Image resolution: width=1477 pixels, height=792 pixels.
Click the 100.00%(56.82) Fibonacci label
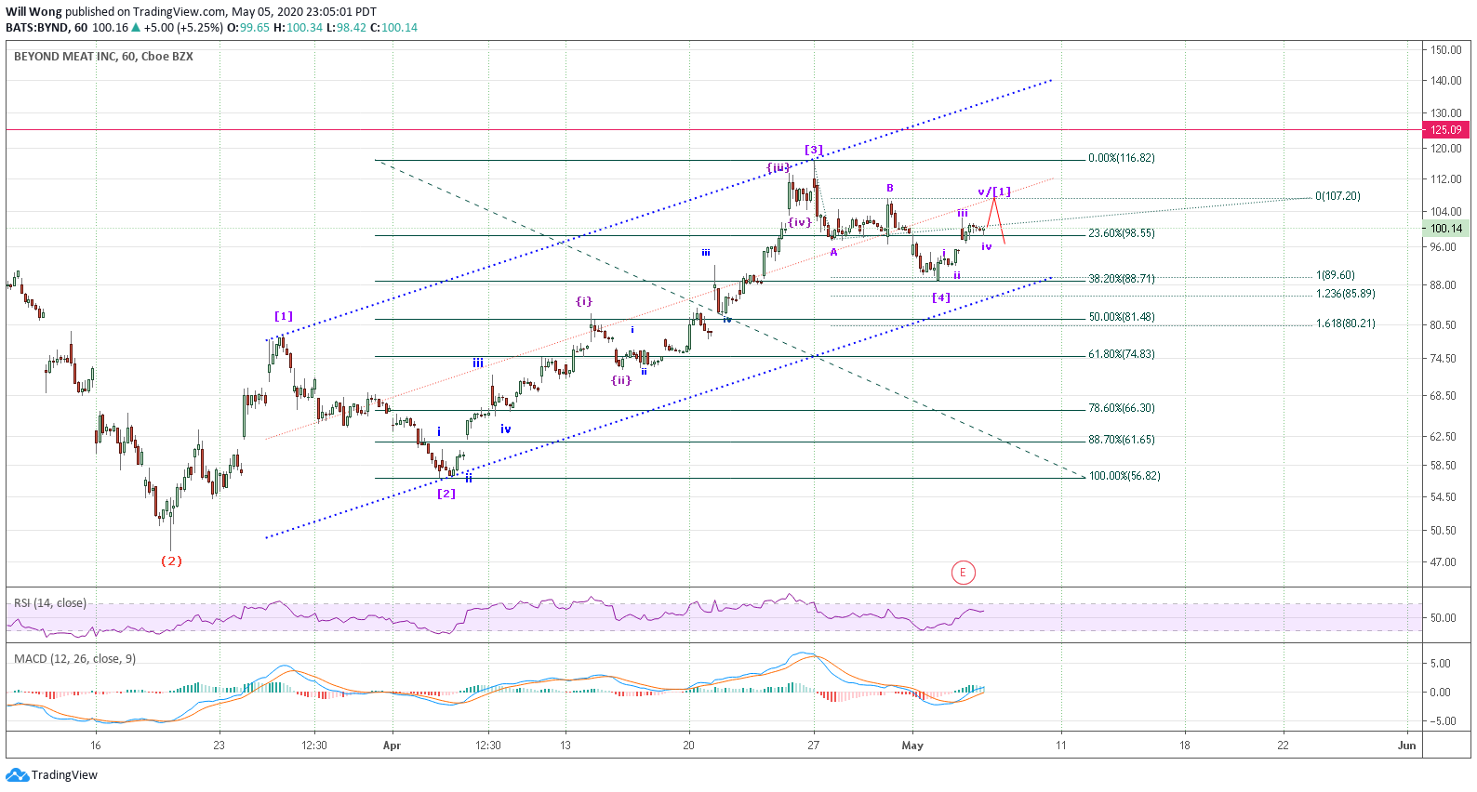[x=1124, y=476]
